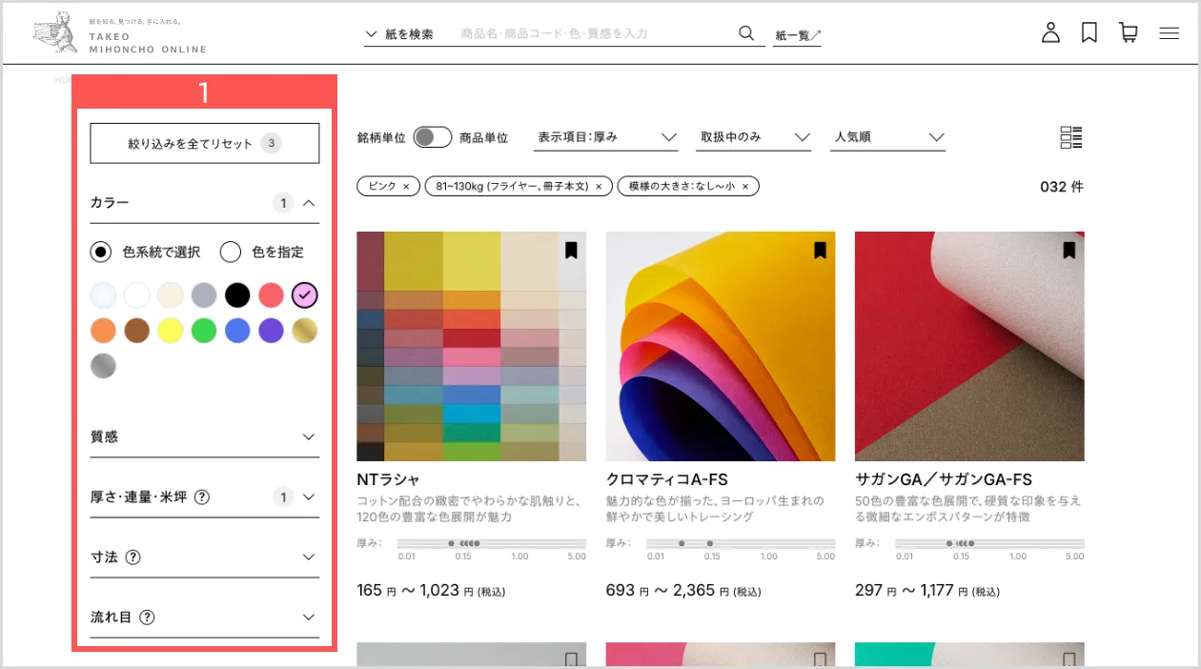This screenshot has height=669, width=1201.
Task: Toggle 銘柄単位/商品単位 switch
Action: tap(433, 137)
